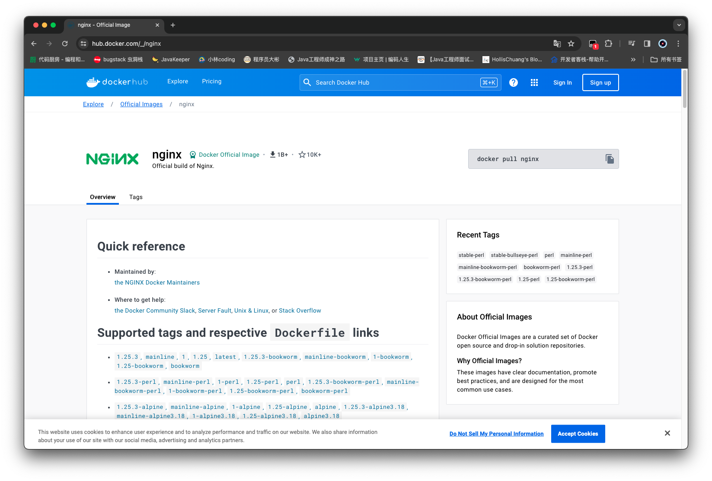Open the 1.25.3-perl Dockerfile tag link
Screen dimensions: 712x481
[x=137, y=382]
